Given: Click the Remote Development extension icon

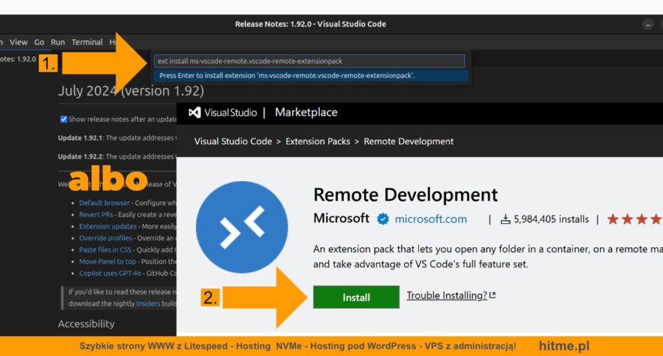Looking at the screenshot, I should coord(242,227).
